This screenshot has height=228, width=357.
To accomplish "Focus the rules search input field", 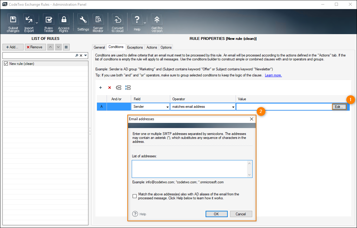I will pyautogui.click(x=39, y=55).
